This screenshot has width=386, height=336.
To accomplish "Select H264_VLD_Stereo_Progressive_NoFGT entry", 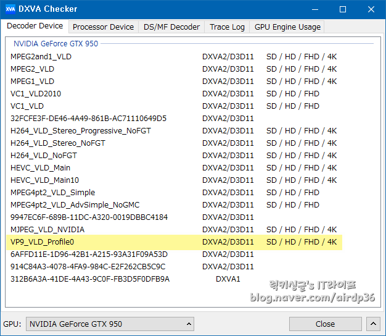I will pos(173,131).
